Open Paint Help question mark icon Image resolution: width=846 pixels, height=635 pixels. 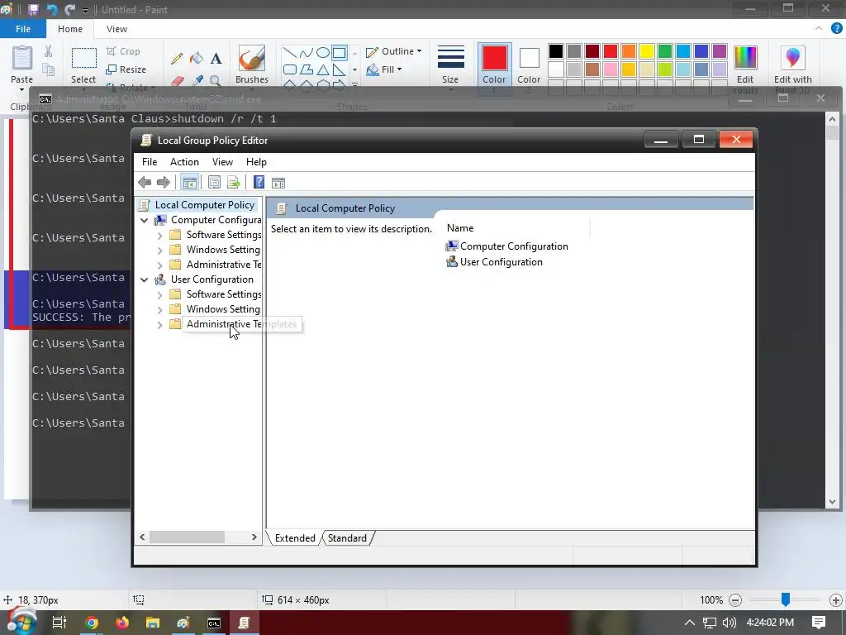(836, 29)
